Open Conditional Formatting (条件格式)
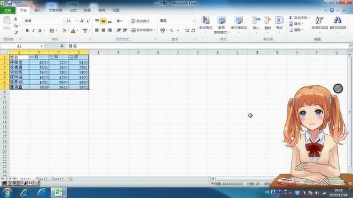Image resolution: width=353 pixels, height=198 pixels. pos(206,24)
